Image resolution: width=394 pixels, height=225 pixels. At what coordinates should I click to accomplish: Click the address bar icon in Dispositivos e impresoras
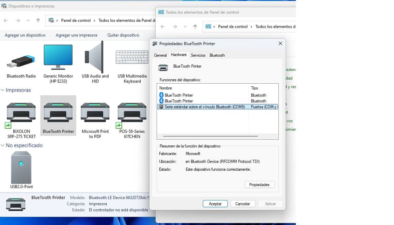(51, 20)
